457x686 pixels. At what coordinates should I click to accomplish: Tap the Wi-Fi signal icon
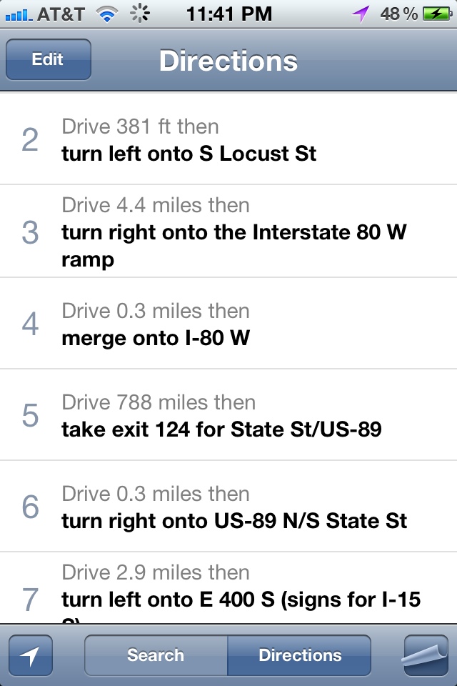coord(108,14)
